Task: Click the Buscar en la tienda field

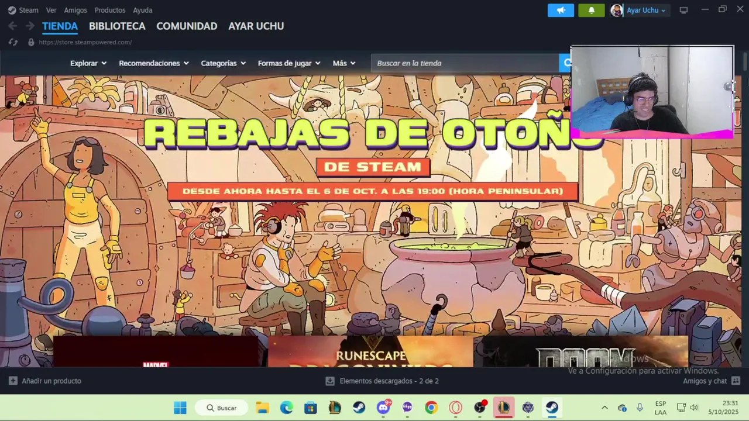Action: coord(465,63)
